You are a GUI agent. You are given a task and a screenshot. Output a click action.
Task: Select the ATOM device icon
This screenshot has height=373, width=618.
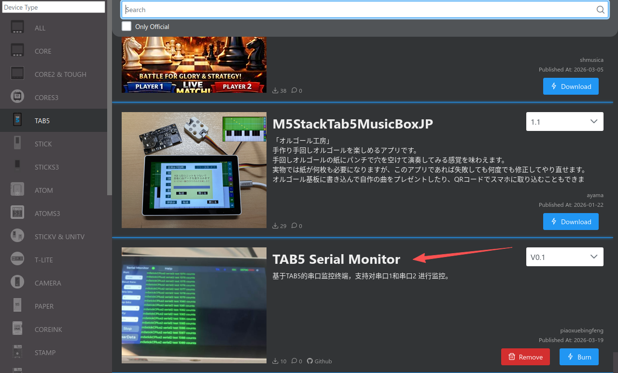tap(17, 190)
